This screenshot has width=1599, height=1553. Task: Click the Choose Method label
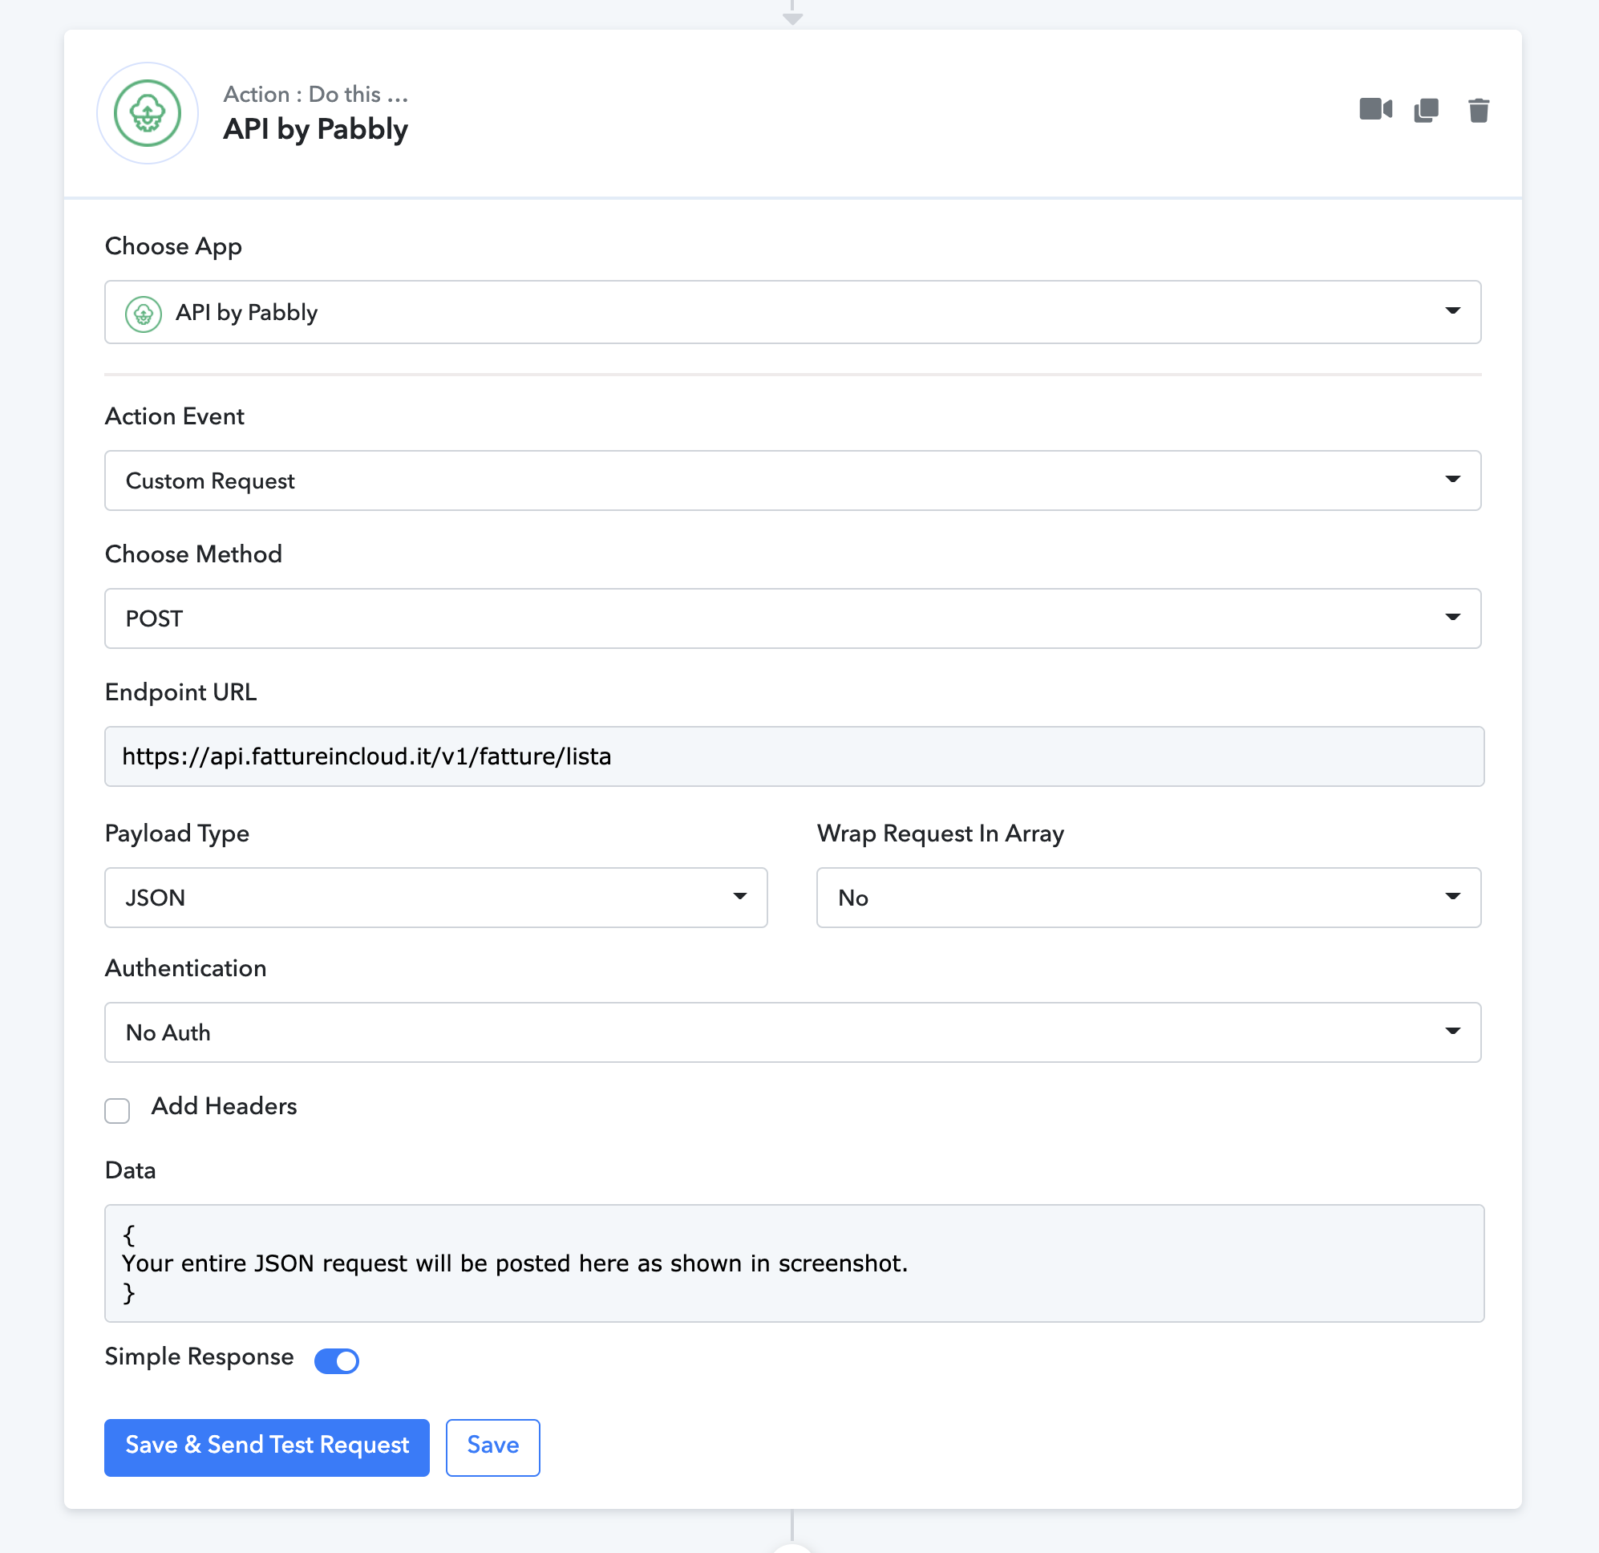coord(193,554)
